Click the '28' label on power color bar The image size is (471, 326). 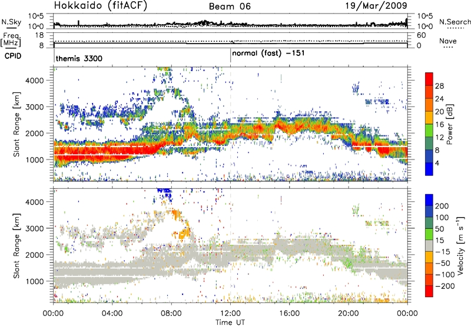pyautogui.click(x=439, y=86)
